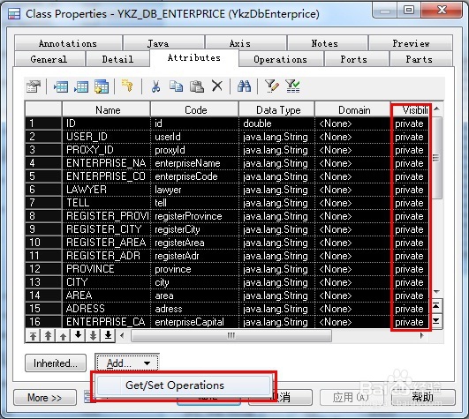Open Find a Row binoculars icon

click(244, 86)
